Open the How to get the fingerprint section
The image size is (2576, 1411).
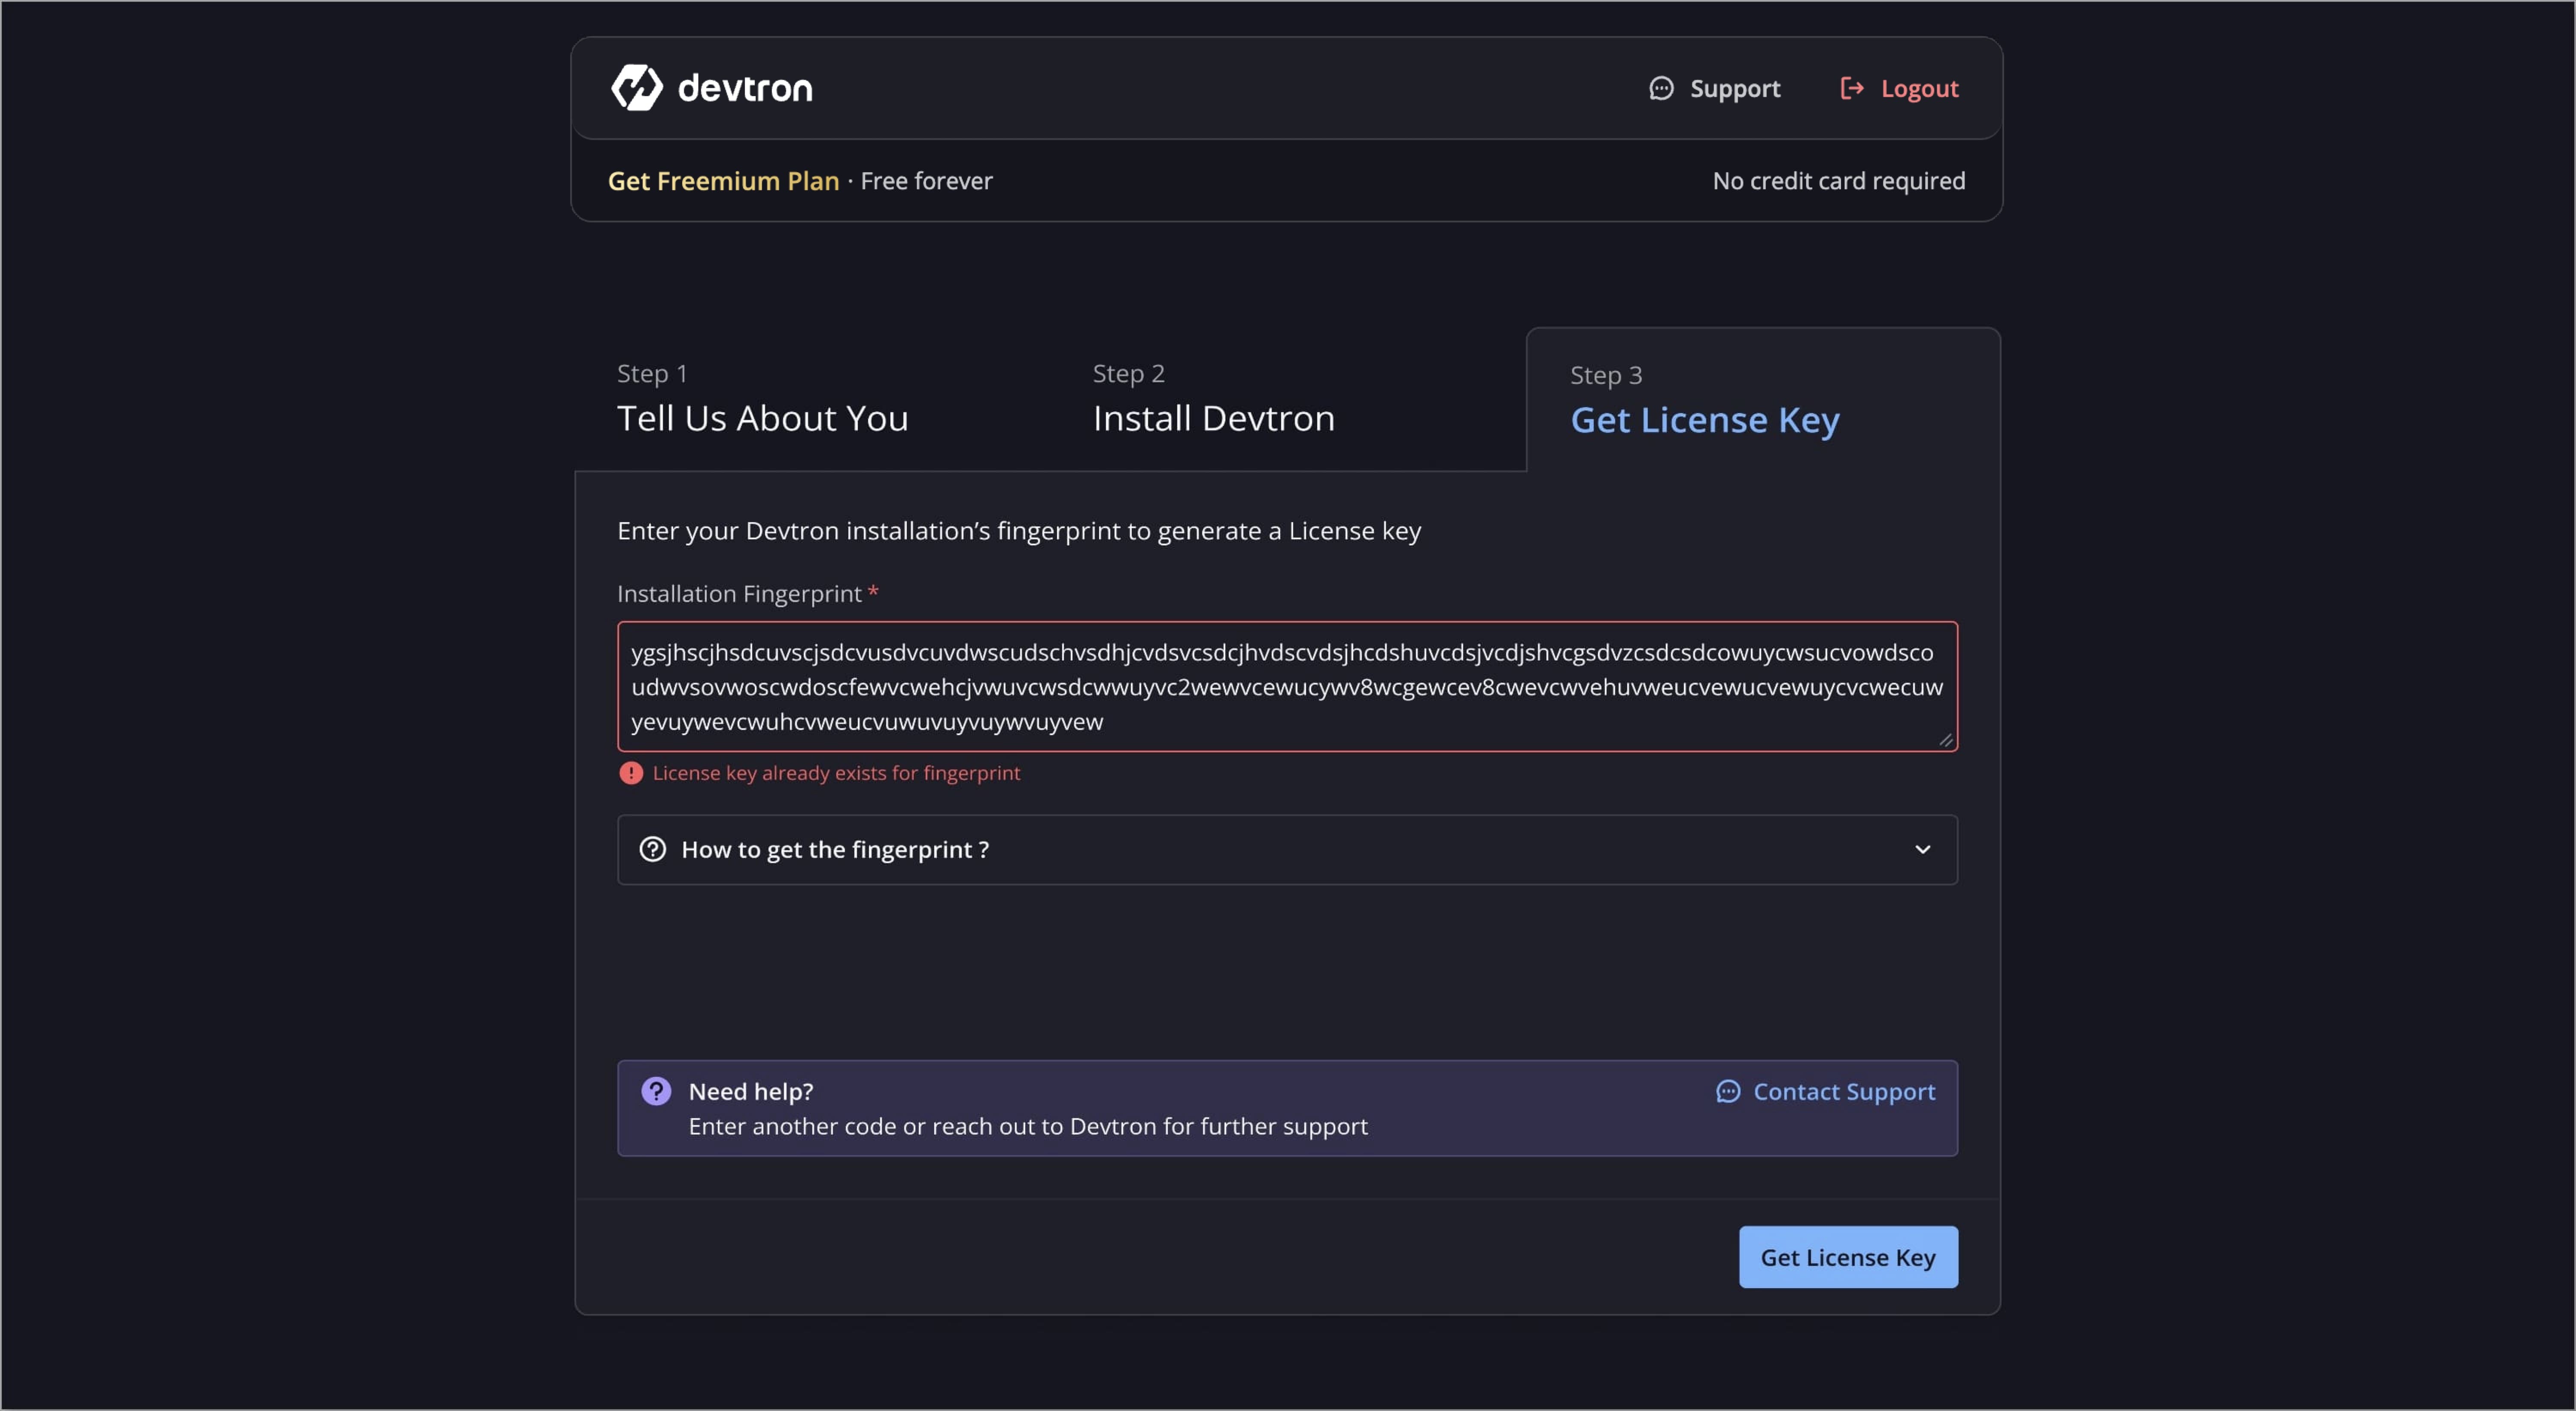click(x=1287, y=850)
